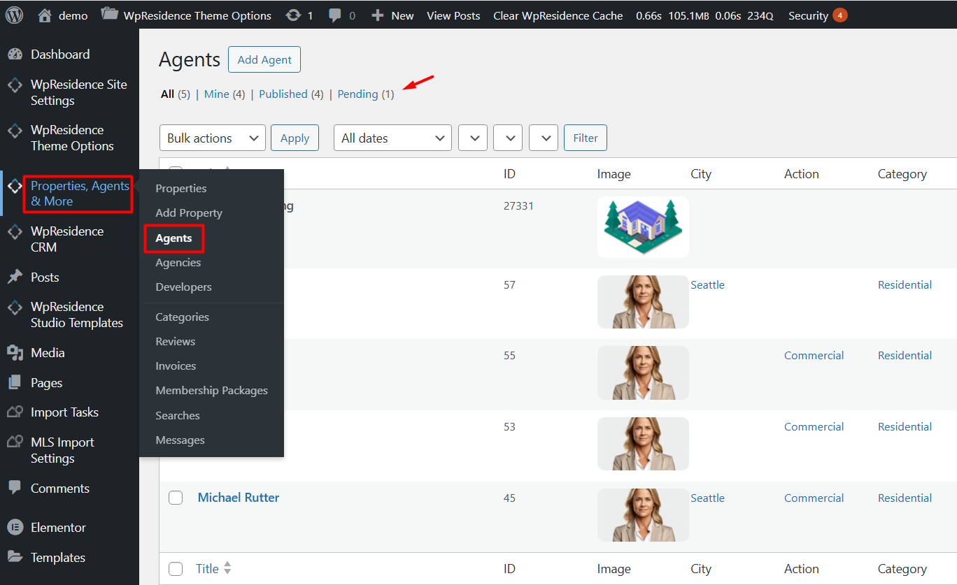Tick the checkbox beside Michael Rutter
The image size is (957, 585).
[176, 498]
